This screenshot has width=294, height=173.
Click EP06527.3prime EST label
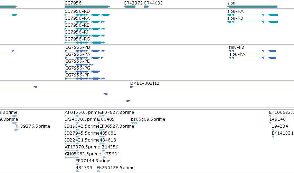point(117,126)
